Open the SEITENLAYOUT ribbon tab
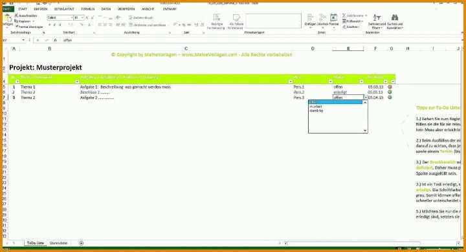Screen dimensions: 466x252 pyautogui.click(x=64, y=9)
